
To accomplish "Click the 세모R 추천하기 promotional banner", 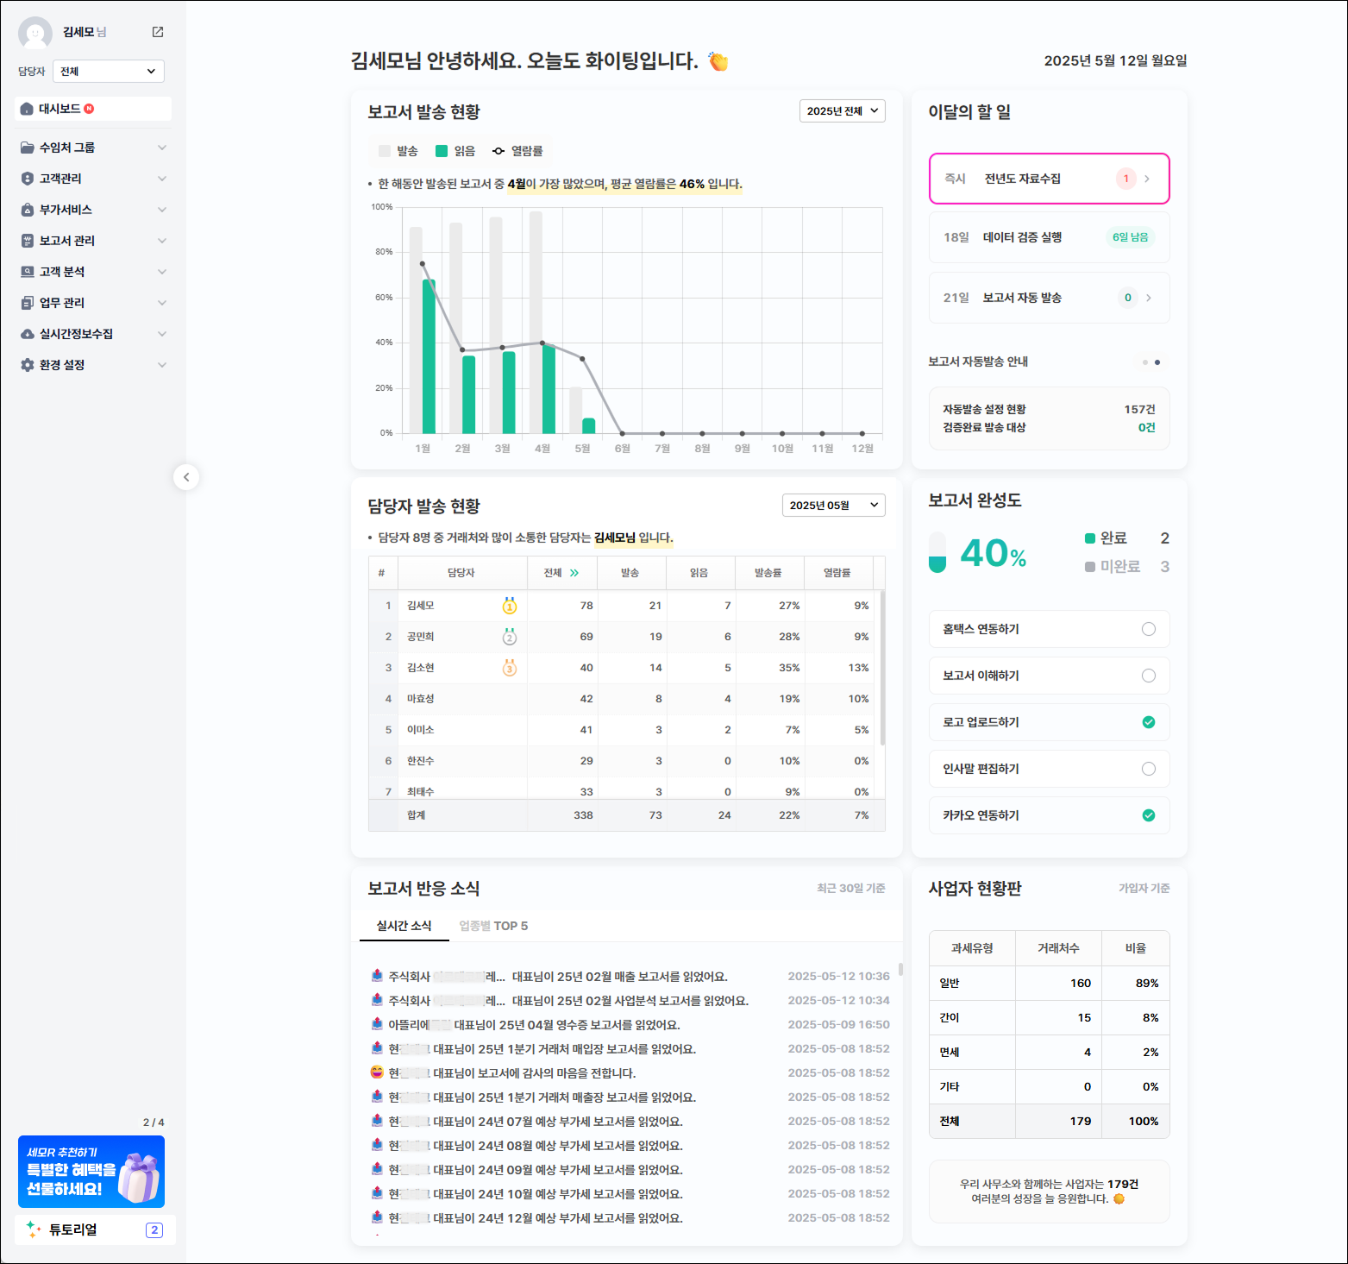I will pos(91,1171).
